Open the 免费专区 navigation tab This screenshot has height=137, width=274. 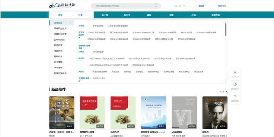click(x=216, y=15)
